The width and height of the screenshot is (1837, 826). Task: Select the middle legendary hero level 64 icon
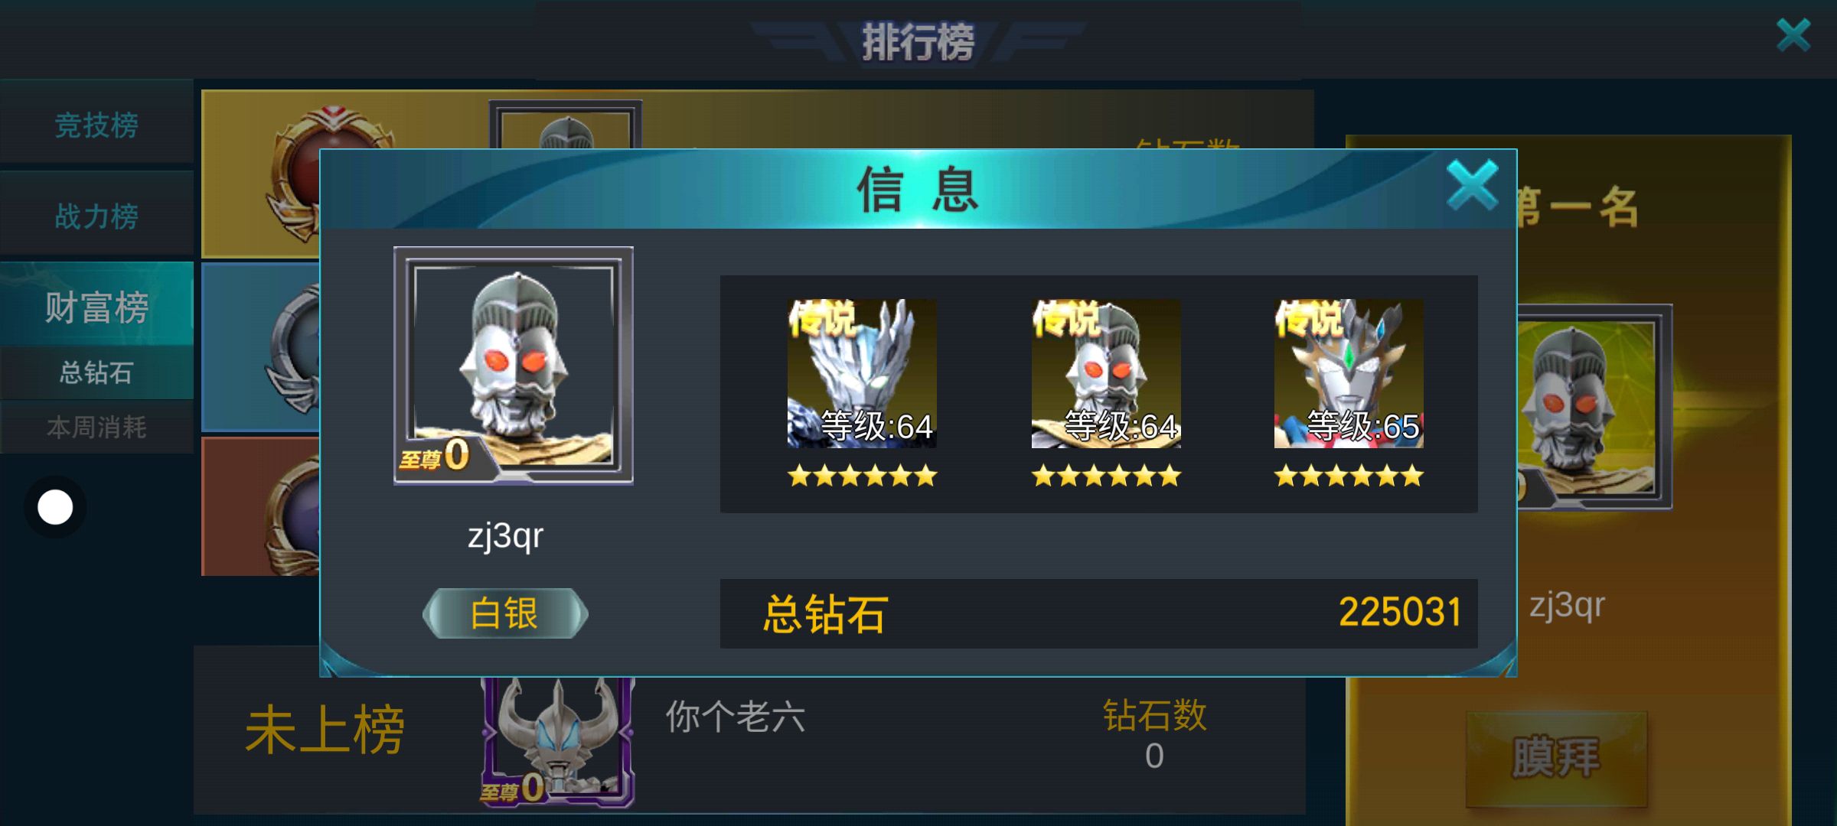1106,373
